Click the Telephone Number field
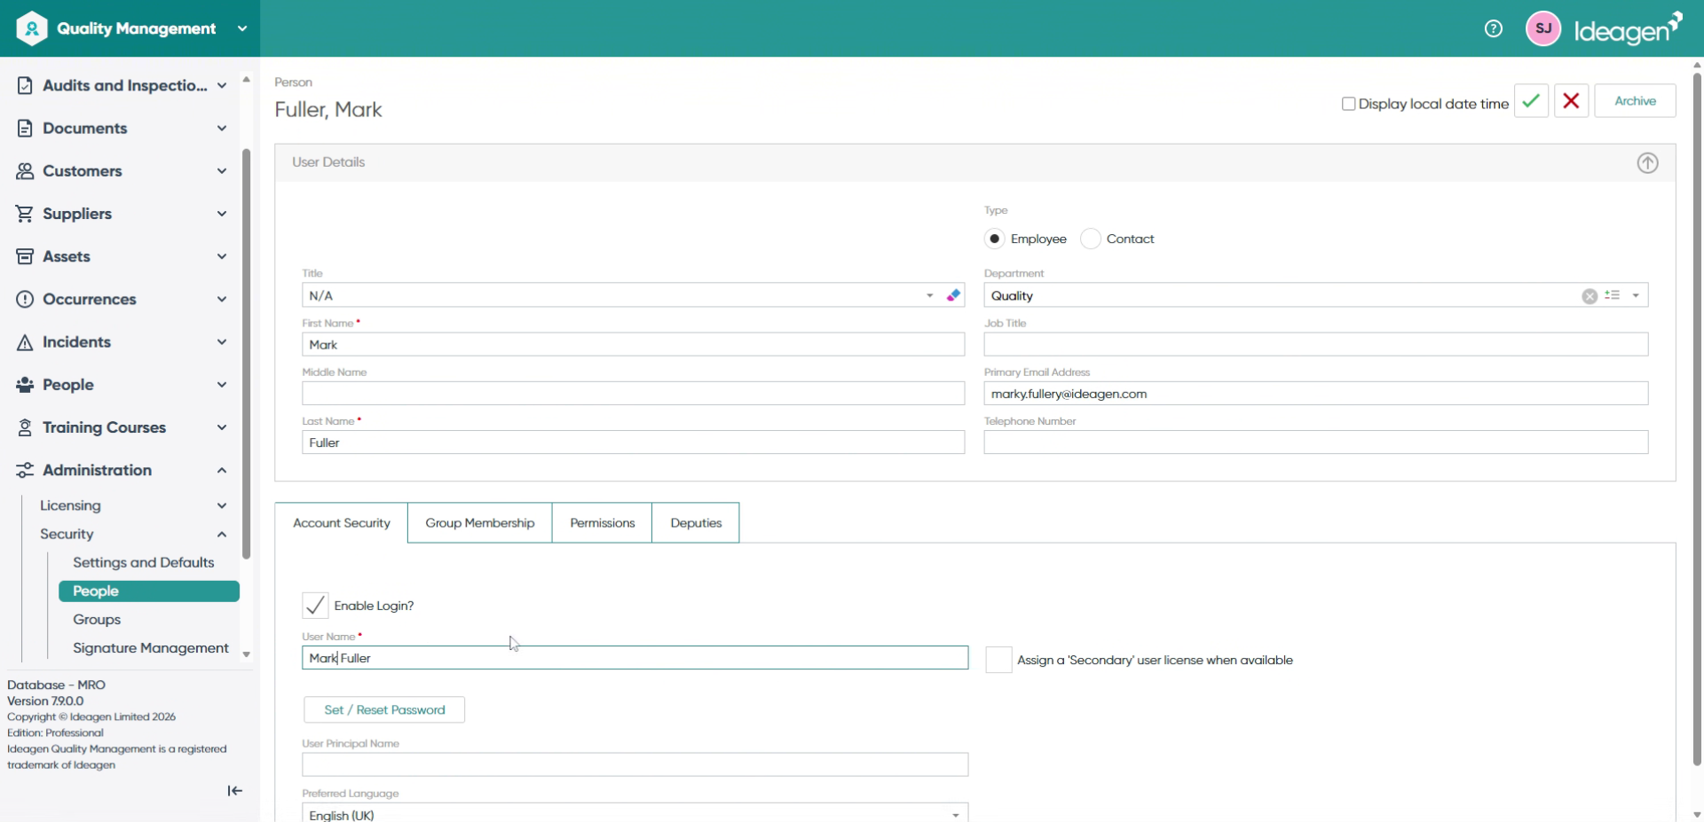Image resolution: width=1704 pixels, height=822 pixels. pos(1315,442)
